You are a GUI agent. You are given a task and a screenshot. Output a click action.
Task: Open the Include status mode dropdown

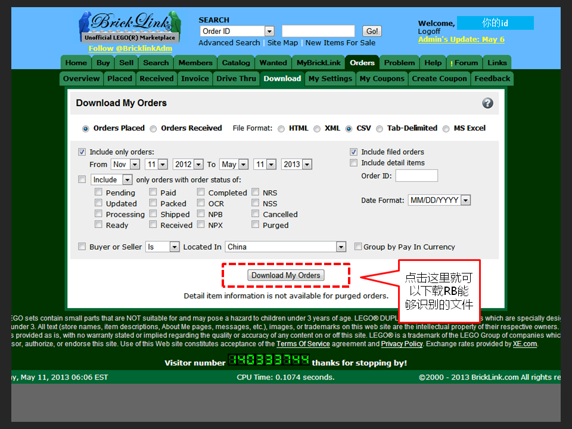111,180
